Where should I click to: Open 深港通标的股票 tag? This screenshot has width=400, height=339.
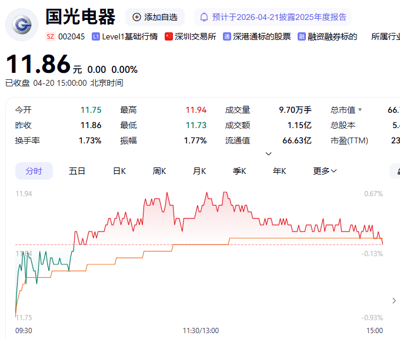click(262, 36)
